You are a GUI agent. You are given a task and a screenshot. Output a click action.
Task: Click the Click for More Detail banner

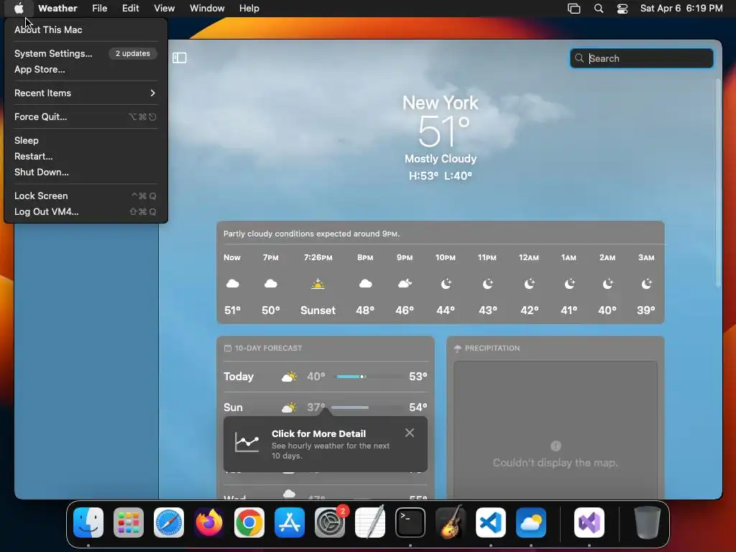coord(326,444)
